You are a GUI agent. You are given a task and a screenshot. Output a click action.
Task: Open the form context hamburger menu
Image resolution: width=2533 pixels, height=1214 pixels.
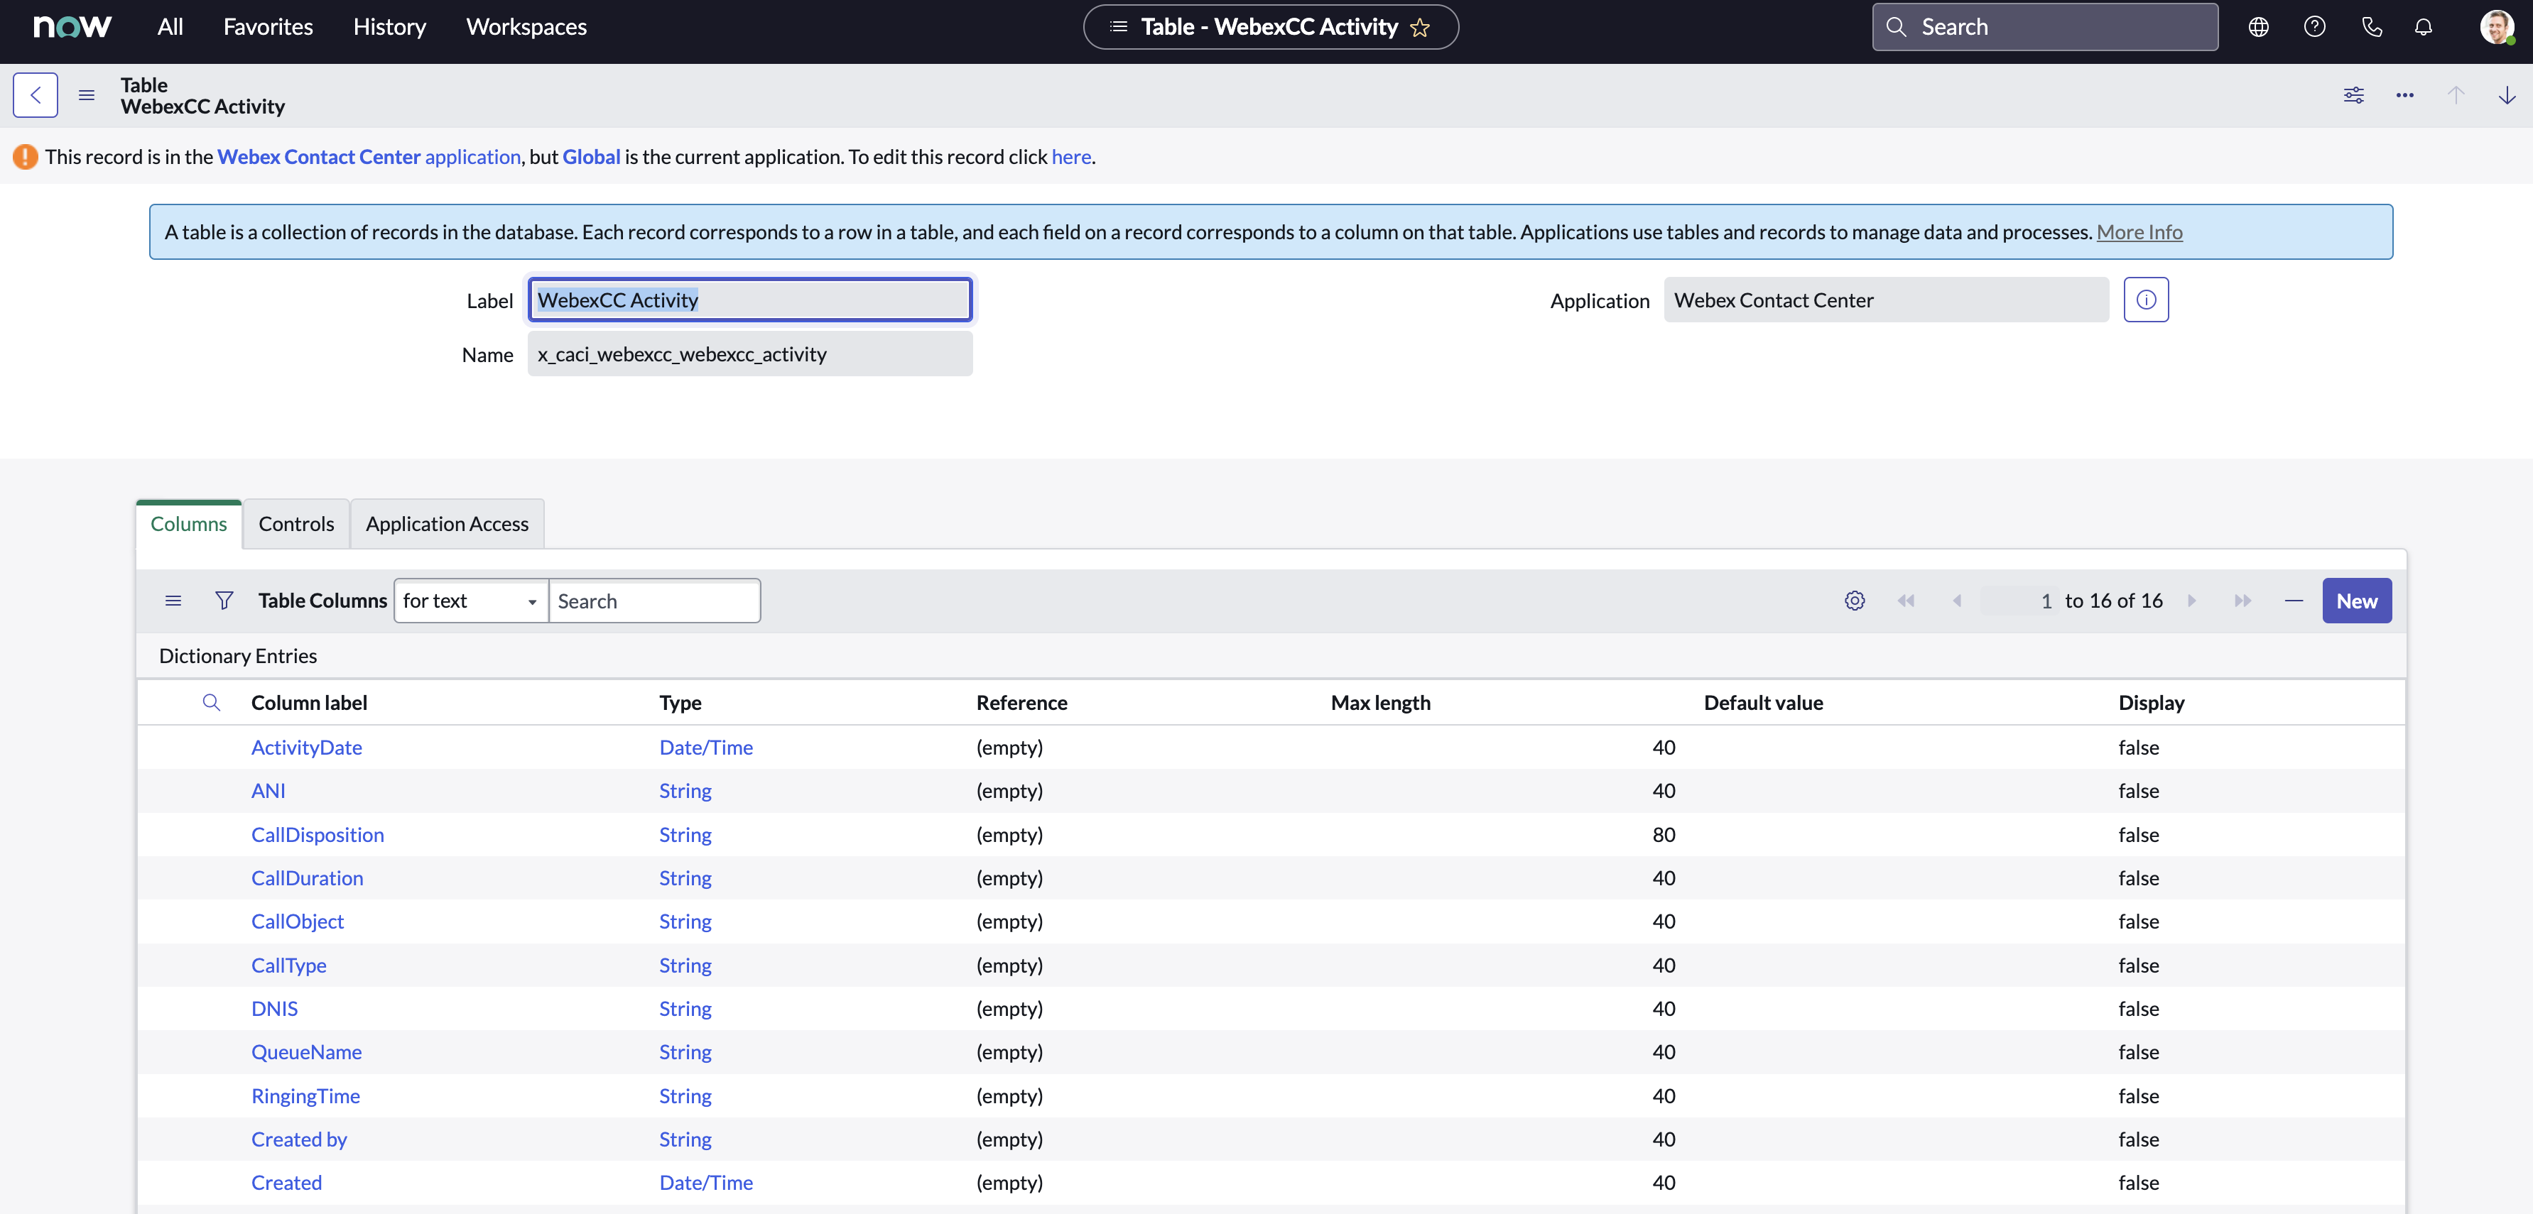click(x=87, y=95)
